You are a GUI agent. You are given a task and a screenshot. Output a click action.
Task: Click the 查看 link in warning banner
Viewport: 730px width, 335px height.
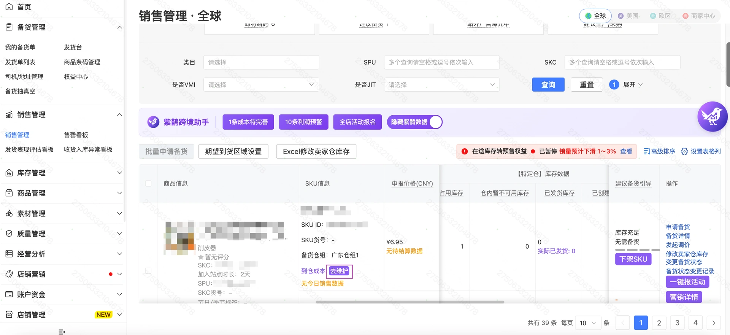click(x=626, y=151)
